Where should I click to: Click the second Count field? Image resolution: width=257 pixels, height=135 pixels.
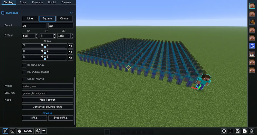point(61,26)
